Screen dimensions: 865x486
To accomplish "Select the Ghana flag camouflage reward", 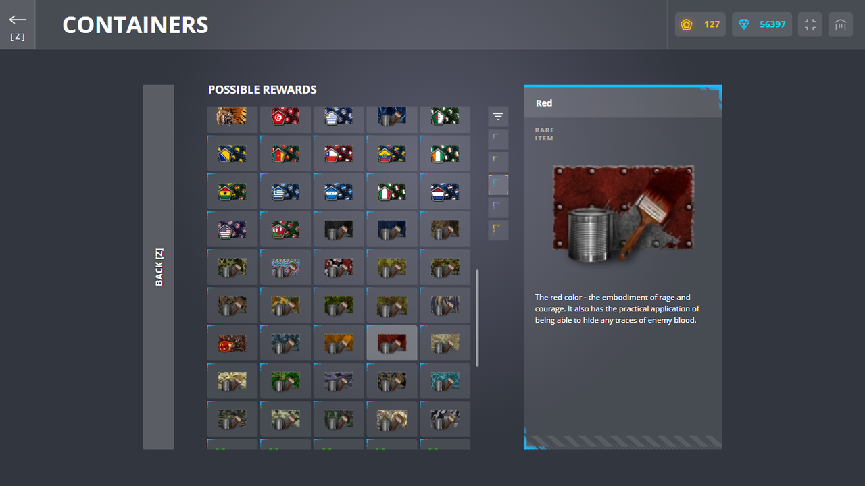I will tap(232, 191).
